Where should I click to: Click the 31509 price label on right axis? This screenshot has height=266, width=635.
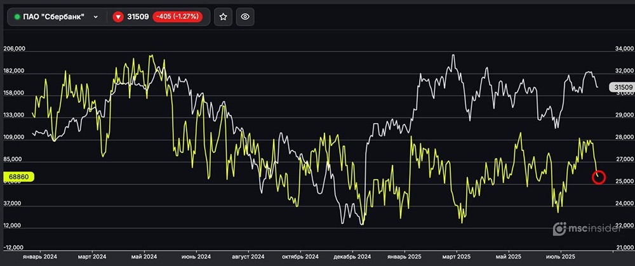pyautogui.click(x=621, y=88)
